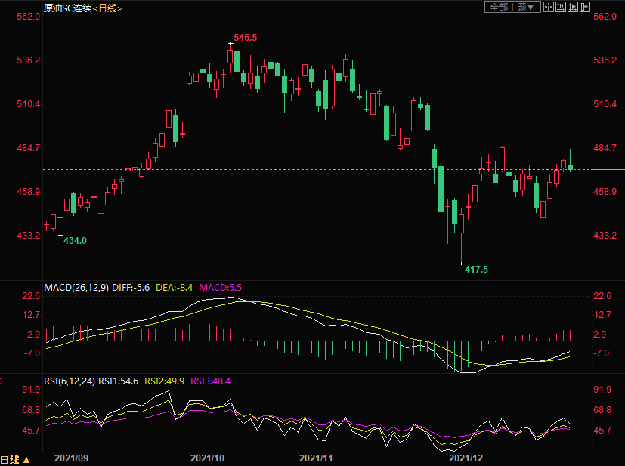Click the jump-to-start chart icon
The width and height of the screenshot is (625, 466).
point(561,7)
